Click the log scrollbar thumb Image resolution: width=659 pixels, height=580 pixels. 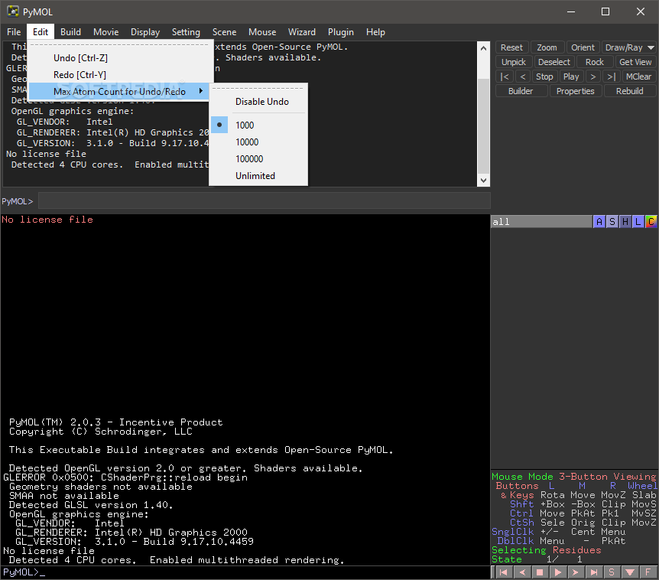pos(483,126)
